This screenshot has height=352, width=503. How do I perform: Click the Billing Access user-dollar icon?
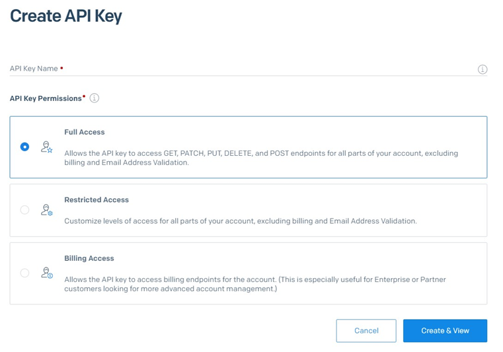pyautogui.click(x=46, y=272)
